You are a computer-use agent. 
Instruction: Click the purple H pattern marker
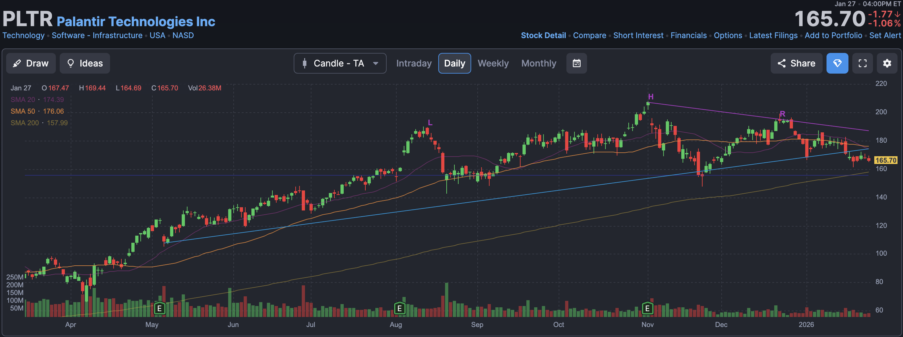pos(651,97)
